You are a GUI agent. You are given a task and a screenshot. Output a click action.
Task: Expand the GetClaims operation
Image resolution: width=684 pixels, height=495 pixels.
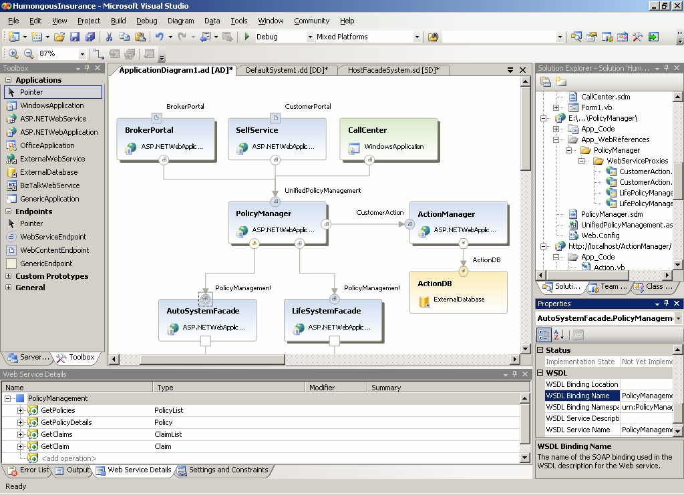(21, 434)
